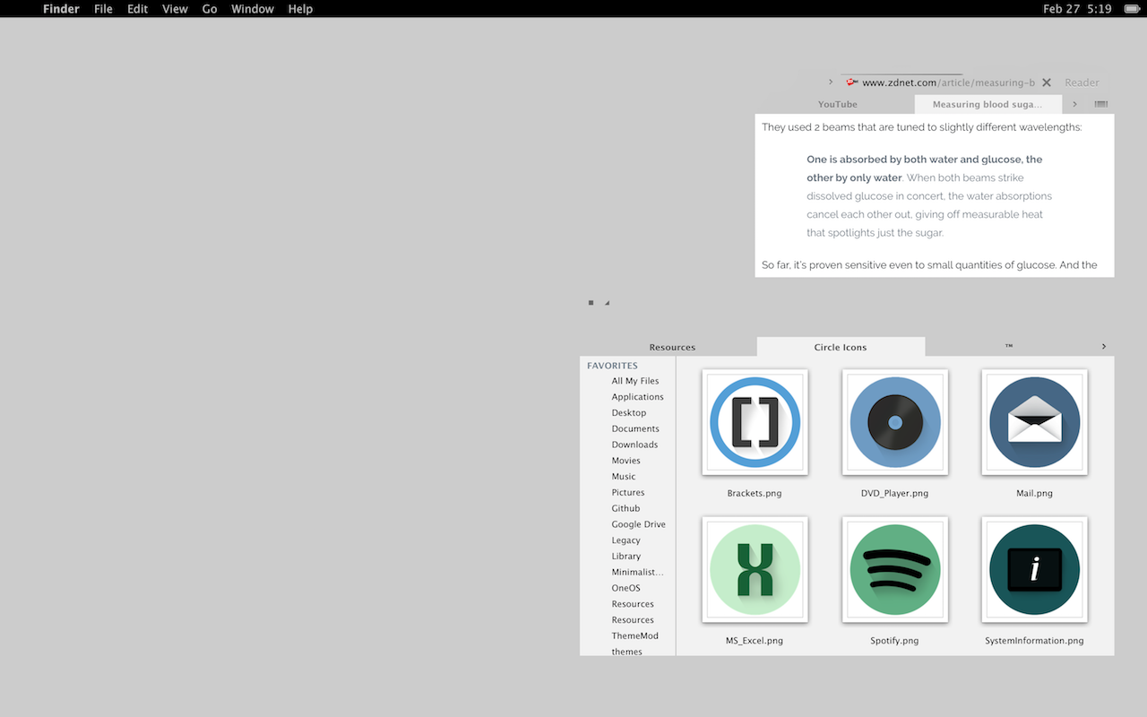Select Music in the sidebar
The height and width of the screenshot is (717, 1147).
point(624,477)
